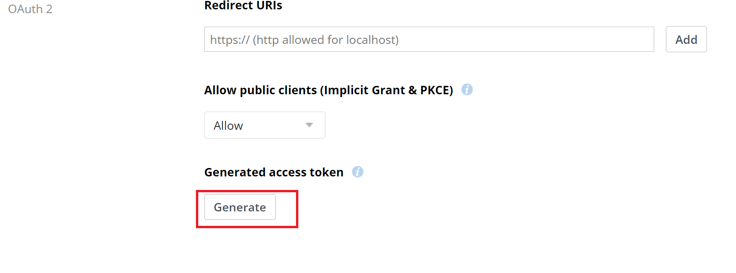Generate a new access token
Screen dimensions: 736x273
coord(240,207)
